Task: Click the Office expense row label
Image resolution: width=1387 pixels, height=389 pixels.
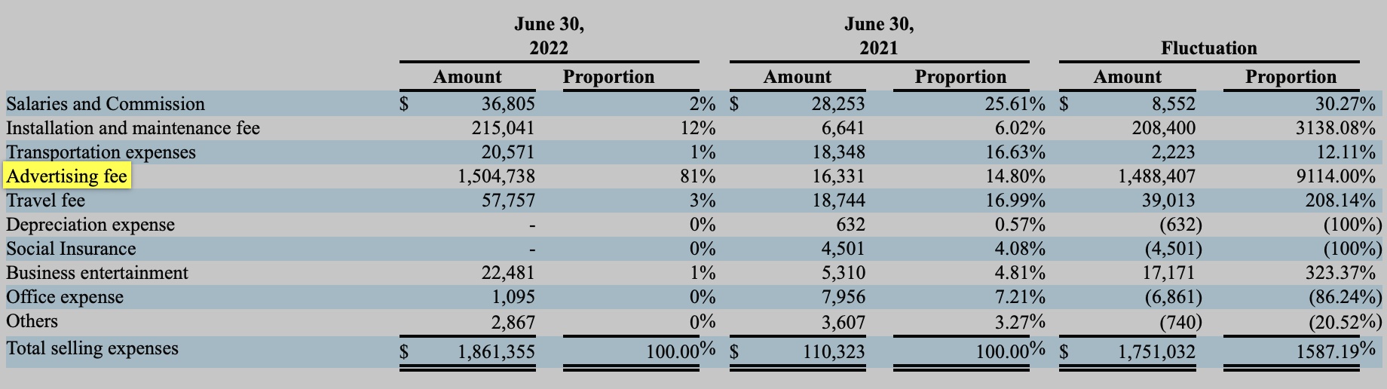Action: 65,297
